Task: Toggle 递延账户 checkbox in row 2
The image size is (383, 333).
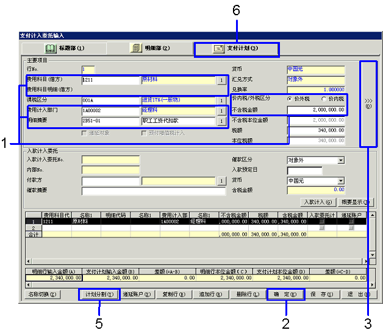Action: (x=351, y=228)
